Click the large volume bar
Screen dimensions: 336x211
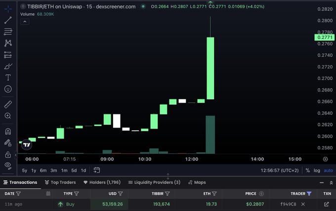click(x=210, y=135)
